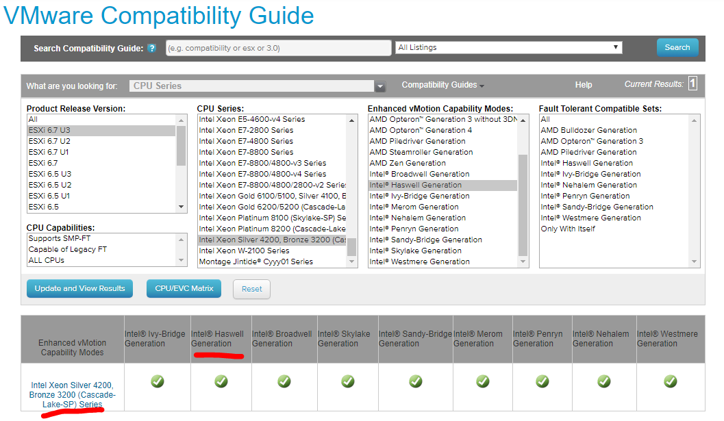This screenshot has height=421, width=724.
Task: Focus the Search Compatibility Guide text field
Action: (x=278, y=48)
